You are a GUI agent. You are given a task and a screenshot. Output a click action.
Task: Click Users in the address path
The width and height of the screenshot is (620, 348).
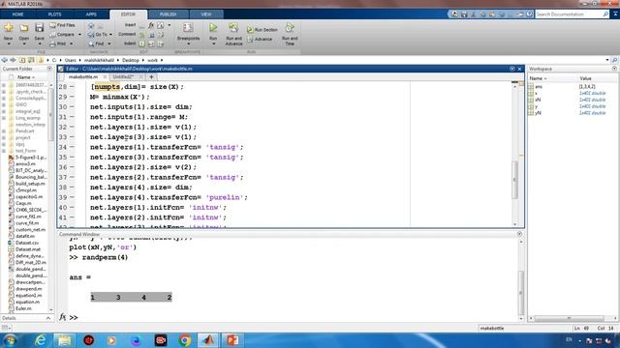pos(71,60)
